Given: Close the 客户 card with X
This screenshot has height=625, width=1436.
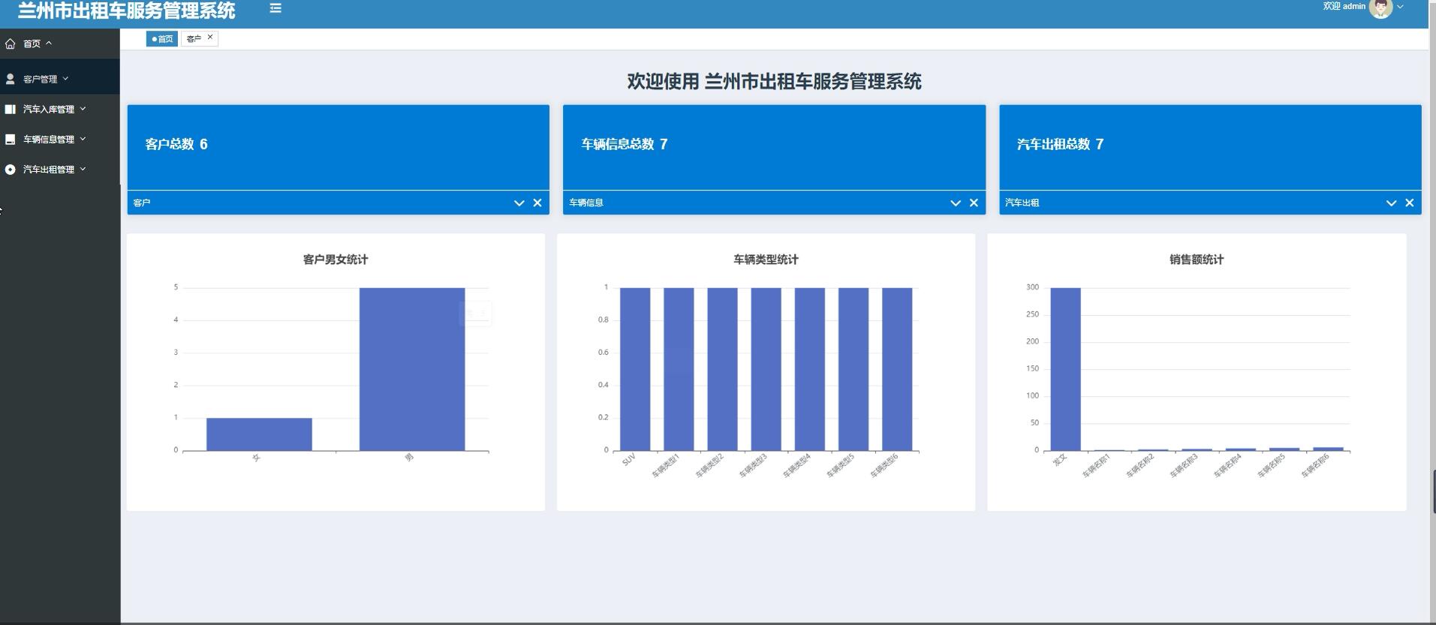Looking at the screenshot, I should click(x=537, y=203).
